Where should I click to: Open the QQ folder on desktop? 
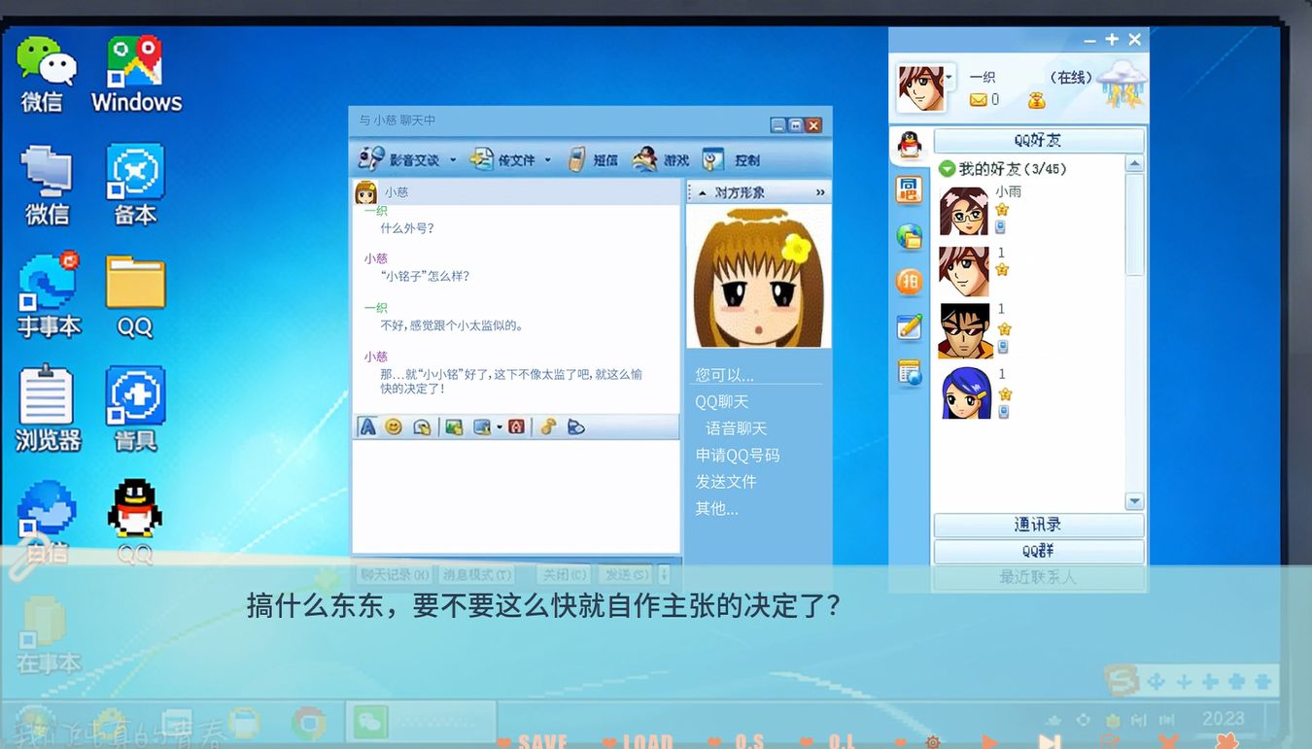pos(135,296)
